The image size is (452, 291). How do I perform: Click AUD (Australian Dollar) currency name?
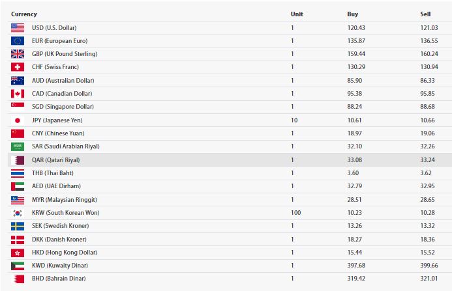coord(63,81)
